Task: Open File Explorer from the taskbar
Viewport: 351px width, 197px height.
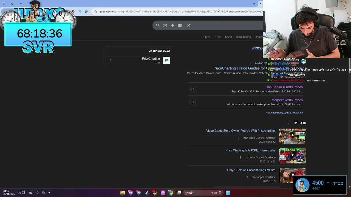Action: click(x=123, y=193)
